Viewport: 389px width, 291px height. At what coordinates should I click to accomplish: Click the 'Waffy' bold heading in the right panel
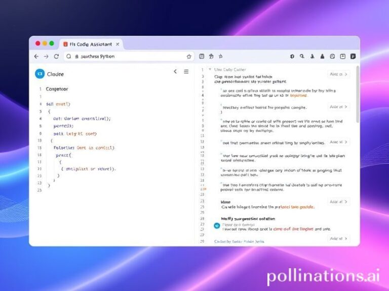[248, 219]
